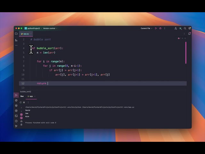Click 'Sam' in console output

click(x=27, y=113)
